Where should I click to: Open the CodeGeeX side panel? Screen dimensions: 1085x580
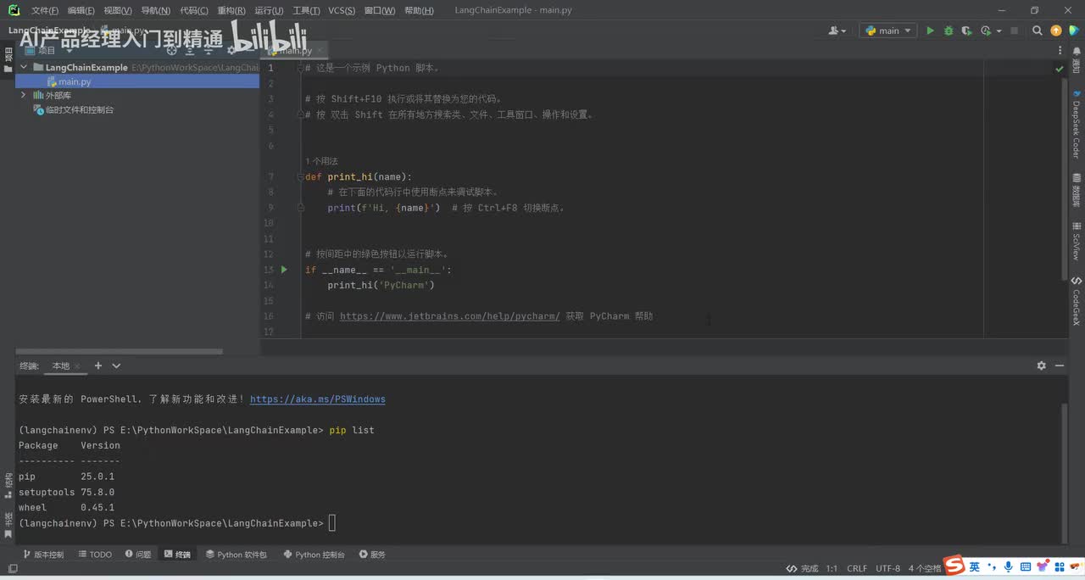tap(1077, 301)
